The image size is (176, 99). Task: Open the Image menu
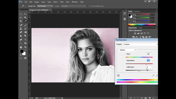37,2
